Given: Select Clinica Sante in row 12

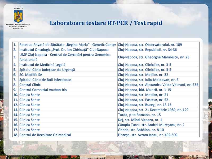Looking at the screenshot, I should [x=29, y=105].
